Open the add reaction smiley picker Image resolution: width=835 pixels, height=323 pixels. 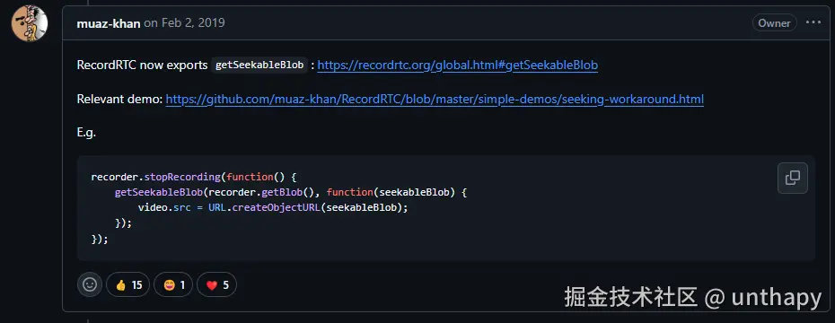pos(90,285)
